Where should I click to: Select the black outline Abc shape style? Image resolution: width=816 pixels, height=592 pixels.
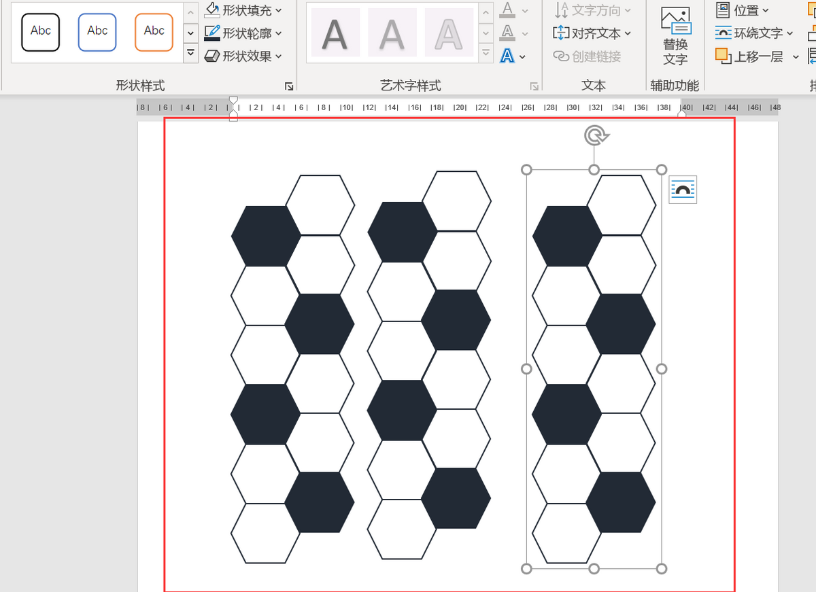tap(41, 31)
